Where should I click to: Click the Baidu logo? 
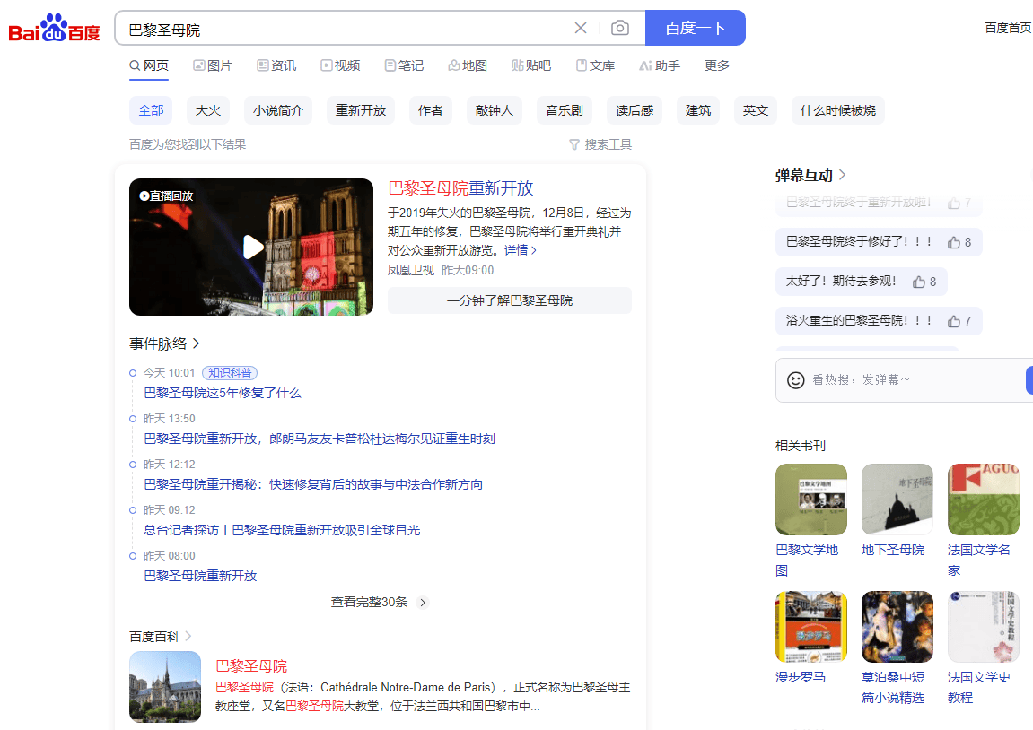[54, 29]
